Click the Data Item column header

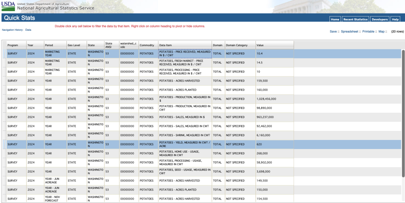pyautogui.click(x=185, y=45)
